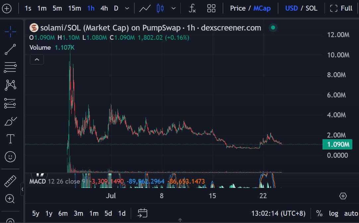Toggle the percent scale
The width and height of the screenshot is (359, 223).
click(319, 213)
